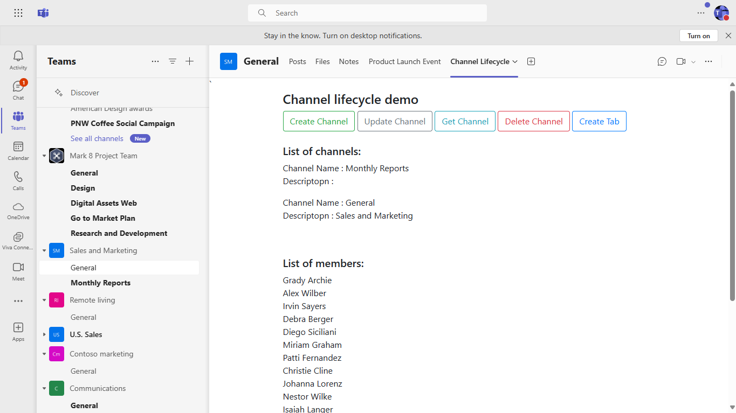736x413 pixels.
Task: Open channel header more options ellipsis
Action: tap(709, 61)
